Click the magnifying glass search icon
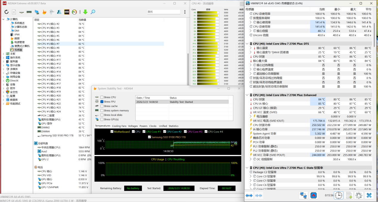The image size is (378, 202). pyautogui.click(x=93, y=12)
